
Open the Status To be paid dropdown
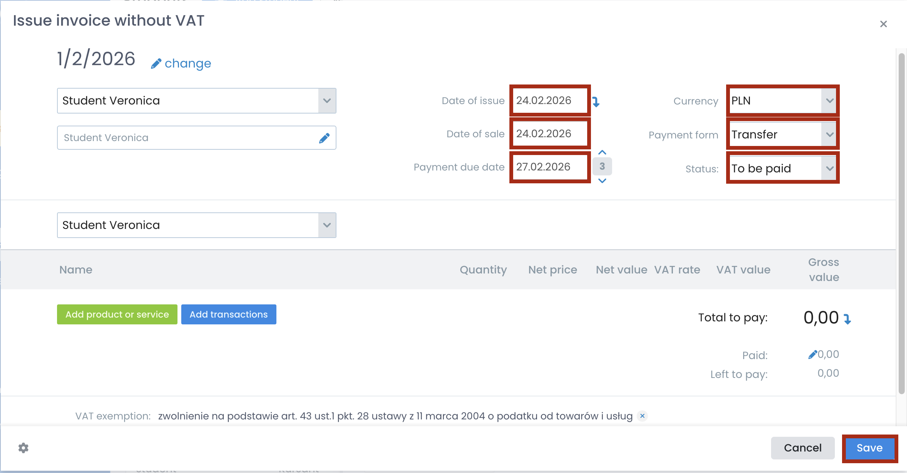[x=783, y=168]
